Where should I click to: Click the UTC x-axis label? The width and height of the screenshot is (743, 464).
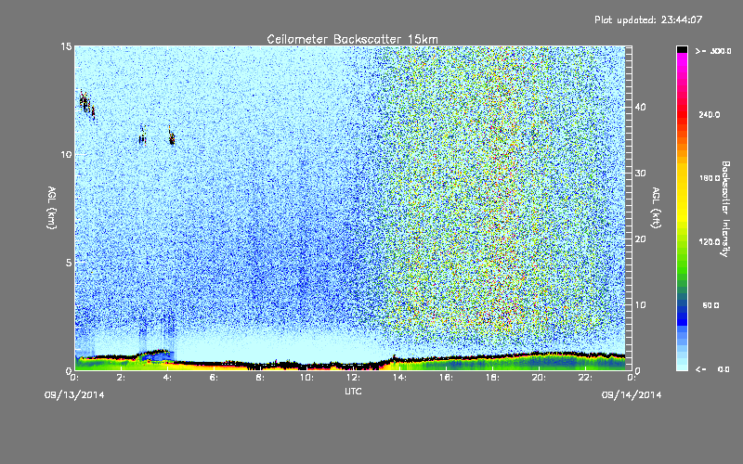click(x=353, y=391)
